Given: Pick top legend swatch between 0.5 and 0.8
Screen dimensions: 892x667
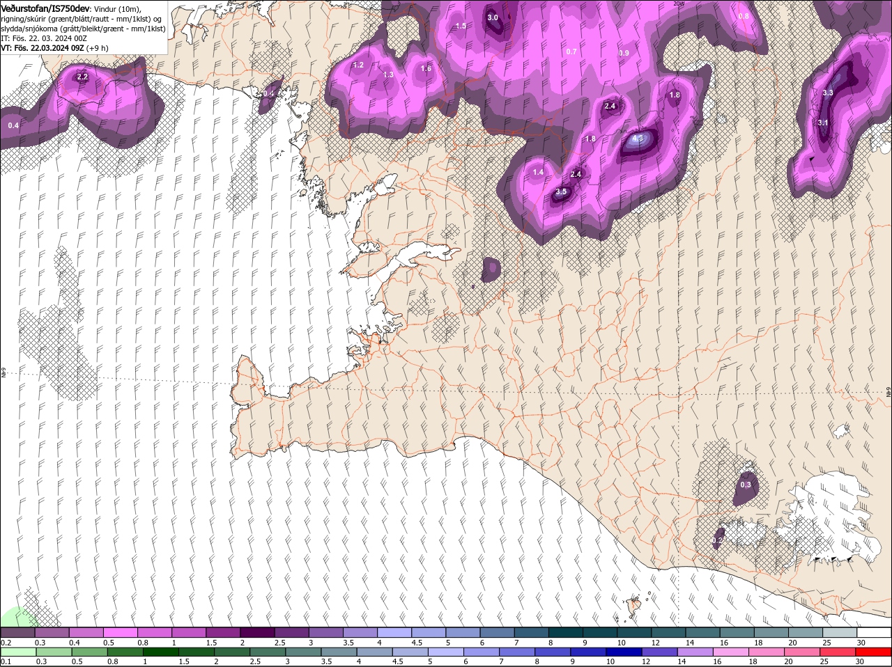Looking at the screenshot, I should pos(121,632).
